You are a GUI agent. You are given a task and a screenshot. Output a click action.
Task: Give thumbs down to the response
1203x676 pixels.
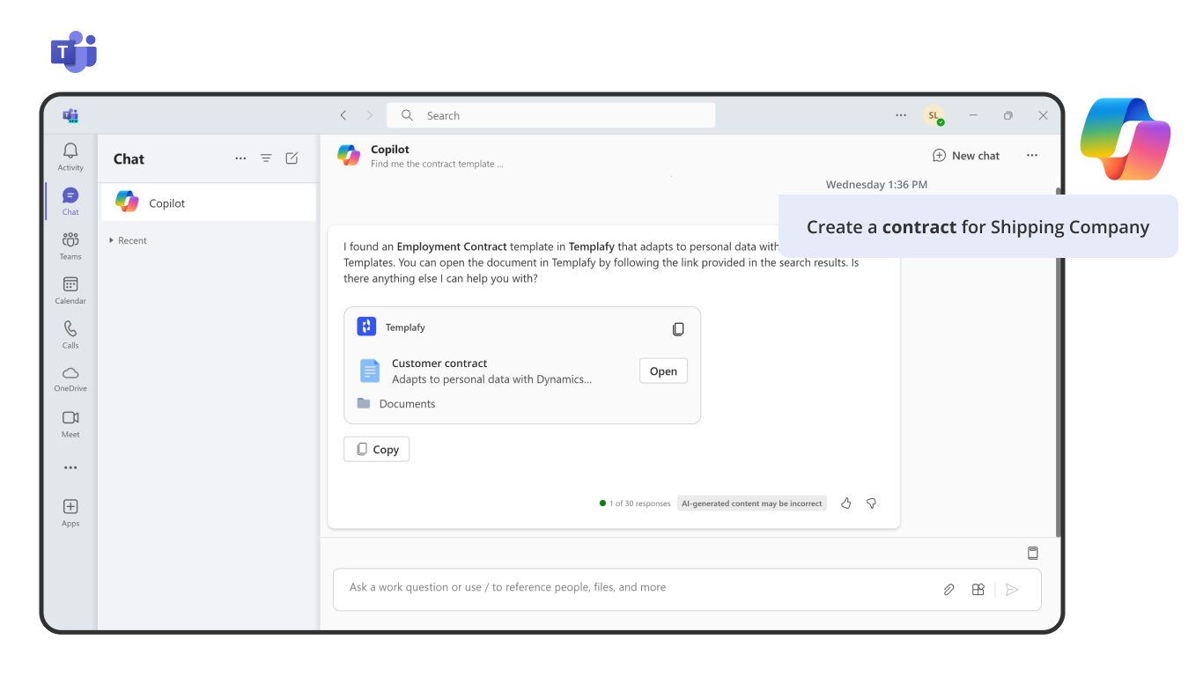(x=871, y=503)
